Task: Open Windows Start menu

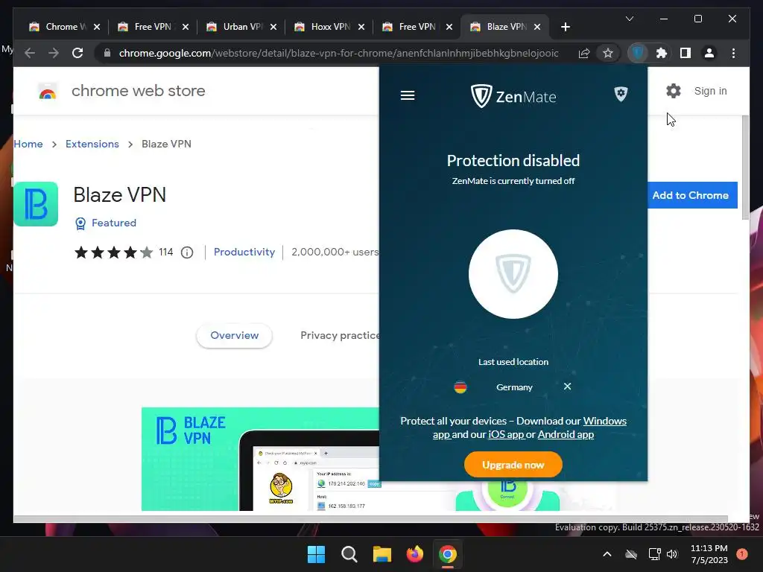Action: 316,554
